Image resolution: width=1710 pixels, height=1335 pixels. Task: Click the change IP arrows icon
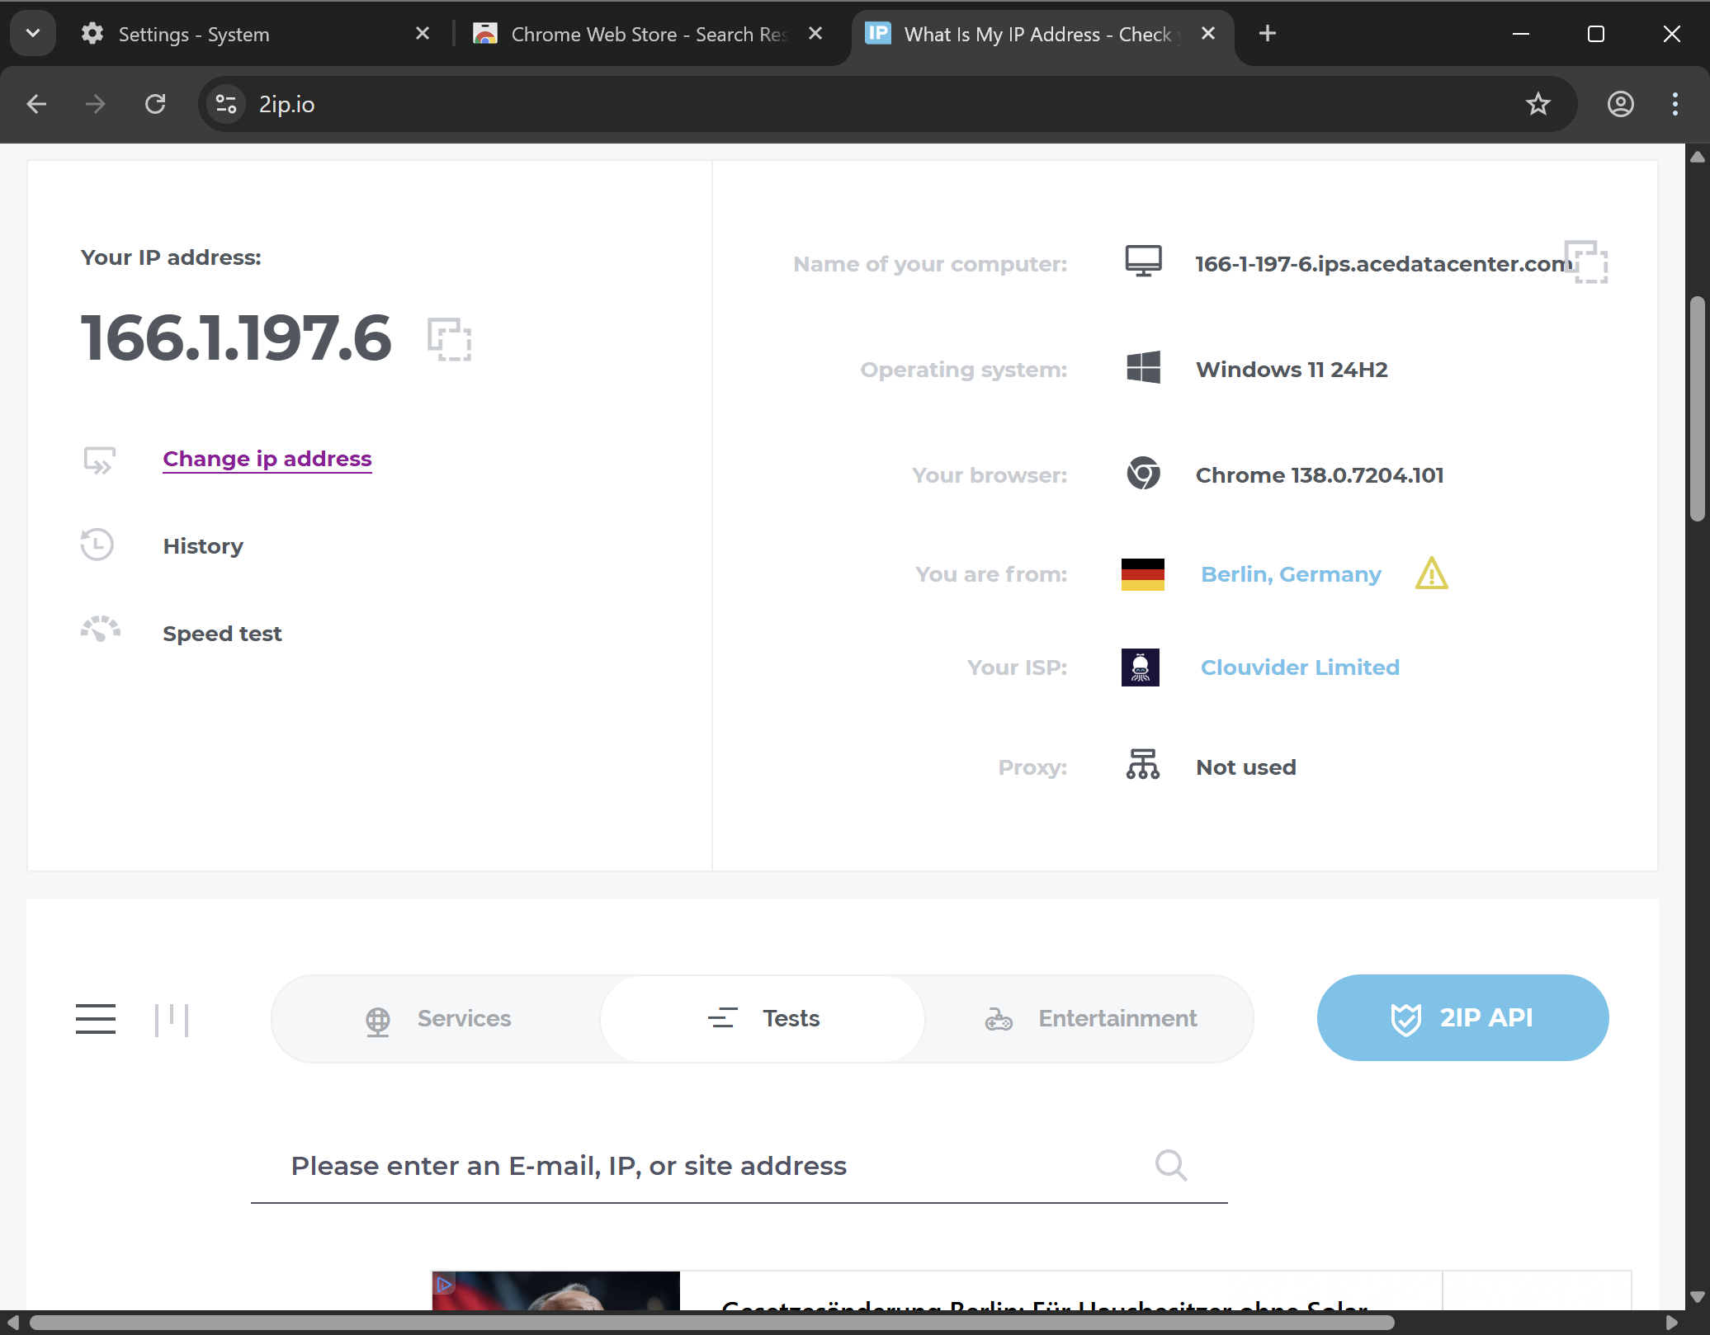pyautogui.click(x=99, y=460)
